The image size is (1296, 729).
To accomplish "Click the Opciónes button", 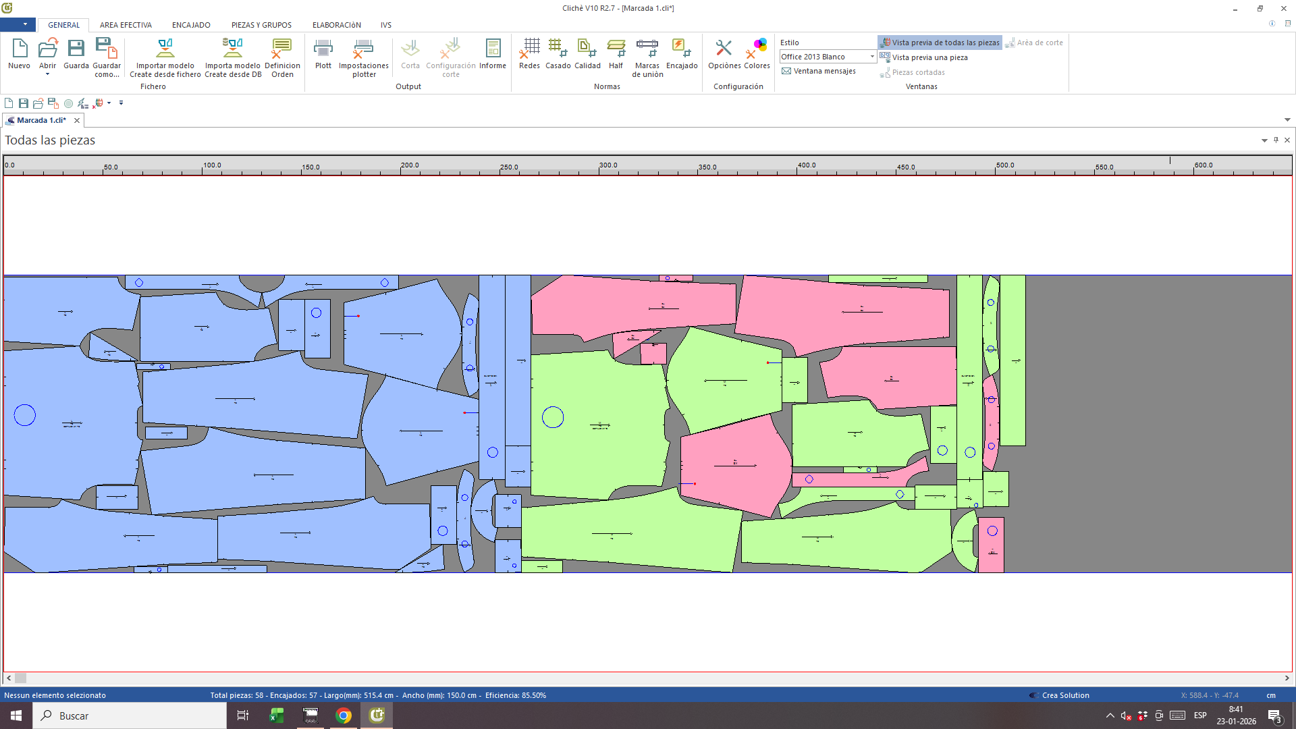I will click(724, 49).
